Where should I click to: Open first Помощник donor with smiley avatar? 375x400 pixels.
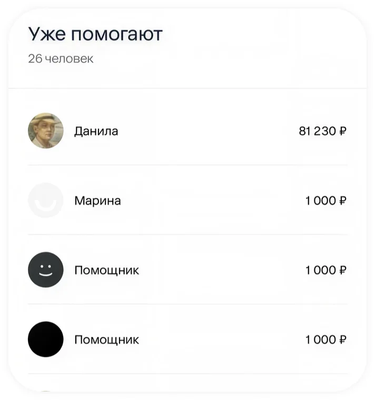pos(187,269)
